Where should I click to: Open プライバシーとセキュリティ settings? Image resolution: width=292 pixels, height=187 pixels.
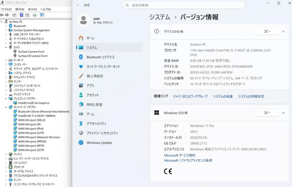[x=109, y=133]
